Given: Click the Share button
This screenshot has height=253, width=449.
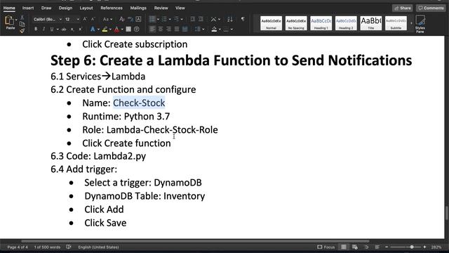Looking at the screenshot, I should (x=402, y=8).
